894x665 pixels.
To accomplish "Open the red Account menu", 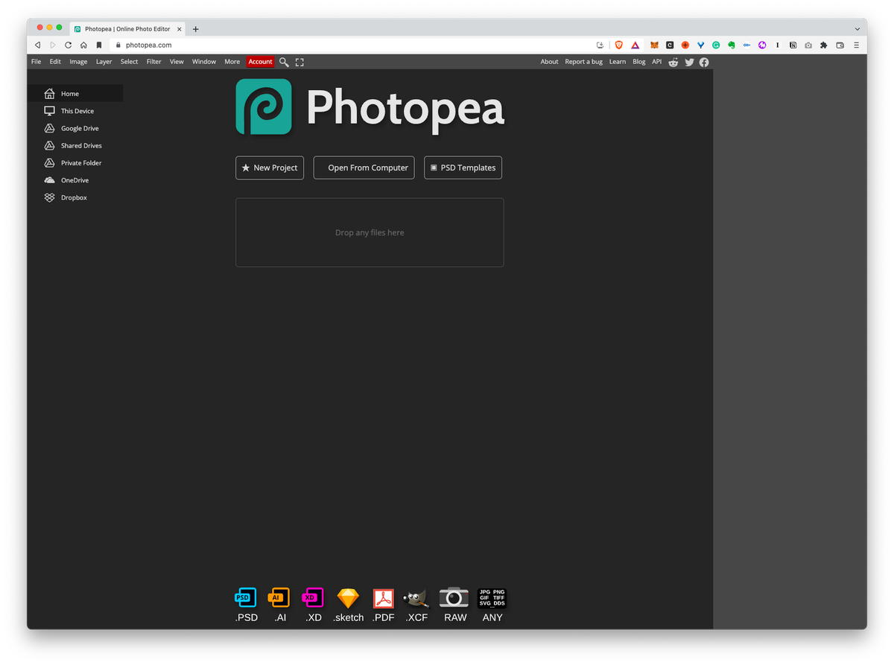I will [x=260, y=62].
